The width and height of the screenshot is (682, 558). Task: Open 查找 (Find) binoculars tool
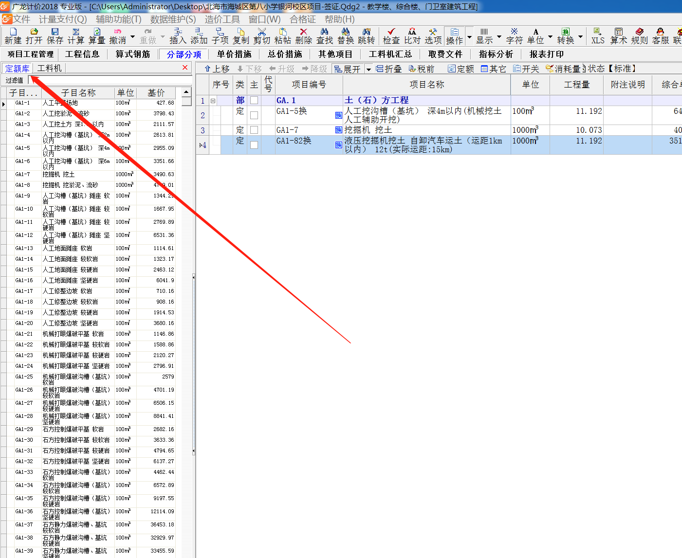(x=325, y=36)
